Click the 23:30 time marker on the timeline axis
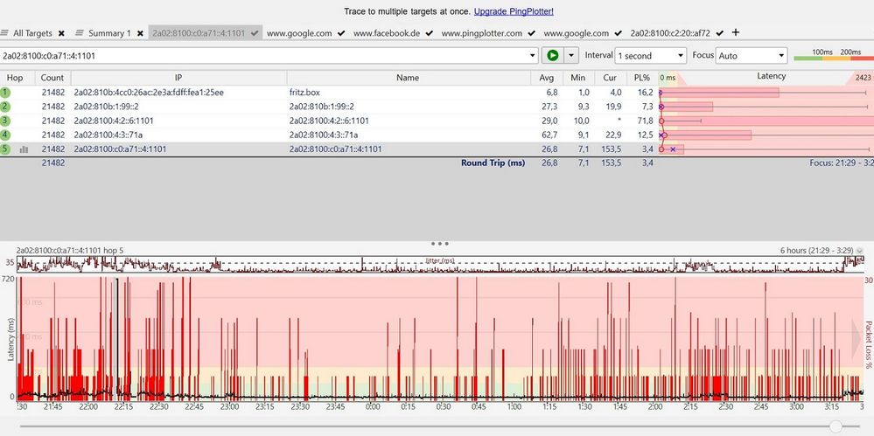This screenshot has width=874, height=436. click(300, 407)
